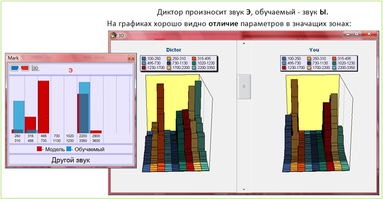Click You legend swatch for 495-730

tap(284, 63)
